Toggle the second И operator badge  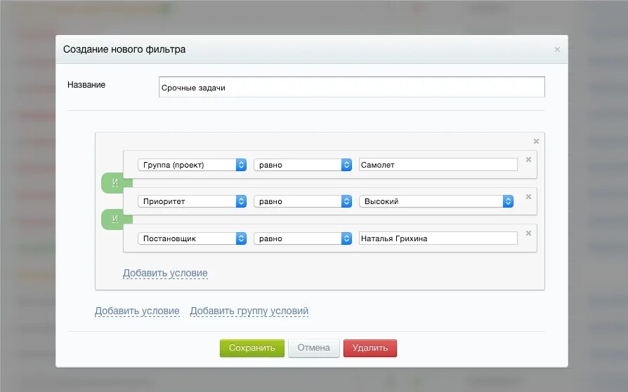[115, 219]
